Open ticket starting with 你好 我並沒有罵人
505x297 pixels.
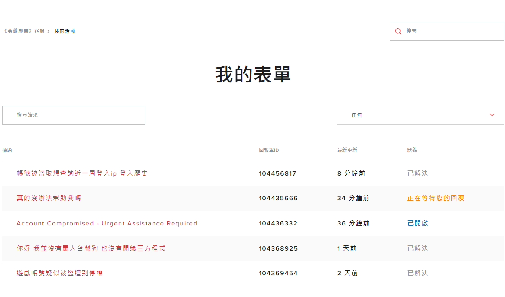point(91,248)
